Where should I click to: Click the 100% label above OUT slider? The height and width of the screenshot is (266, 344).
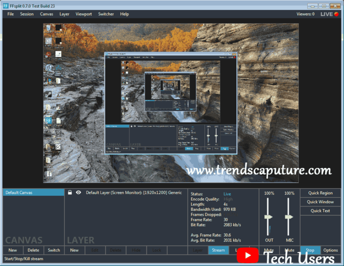[269, 193]
